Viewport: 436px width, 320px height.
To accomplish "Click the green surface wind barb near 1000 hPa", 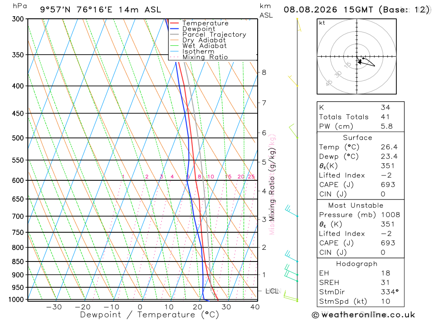I will click(x=290, y=296).
